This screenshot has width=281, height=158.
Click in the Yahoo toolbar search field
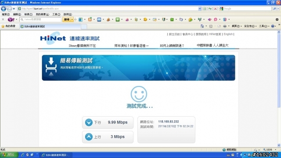click(40, 19)
